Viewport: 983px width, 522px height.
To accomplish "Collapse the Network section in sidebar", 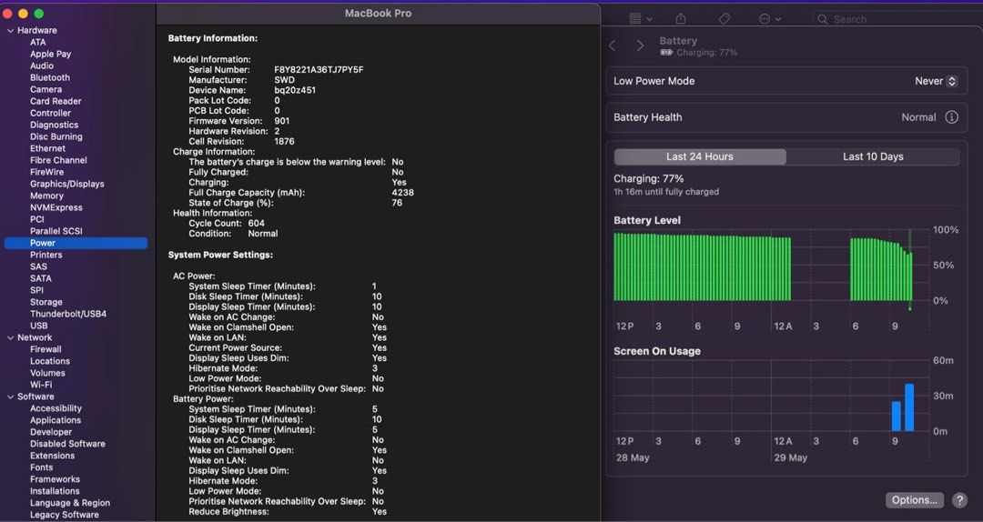I will tap(10, 337).
